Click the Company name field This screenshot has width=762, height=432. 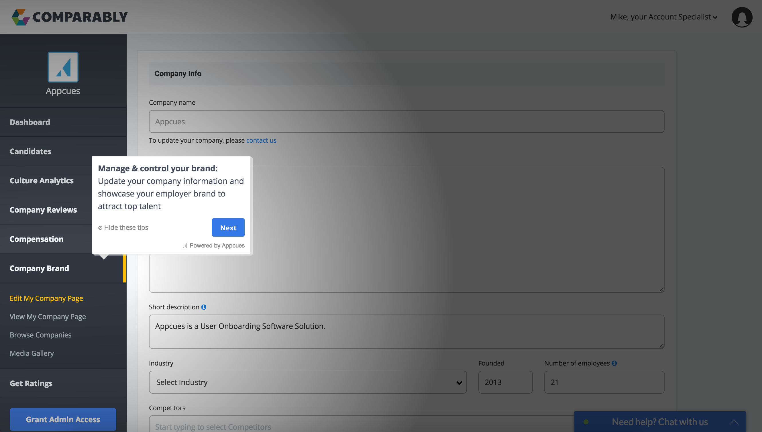[x=407, y=122]
